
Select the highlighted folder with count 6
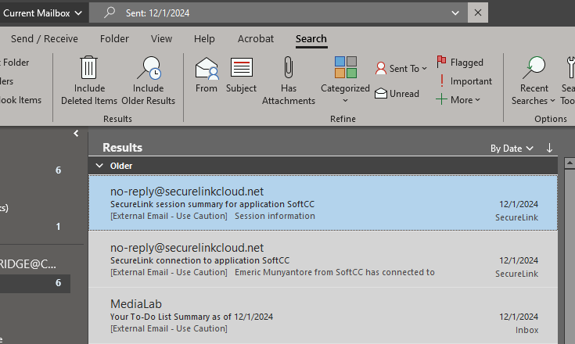tap(35, 283)
